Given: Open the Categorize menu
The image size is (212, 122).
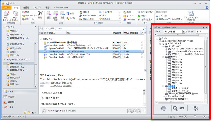Looking at the screenshot, I should coord(142,16).
